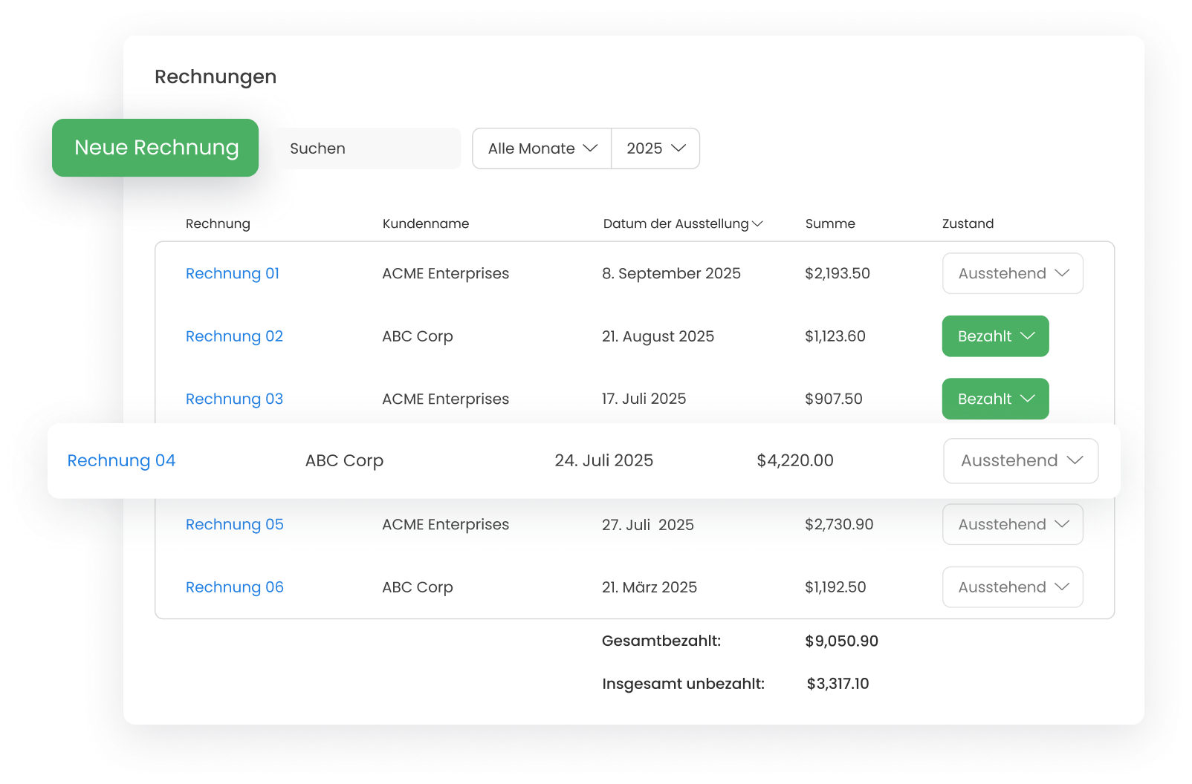The width and height of the screenshot is (1192, 784).
Task: Click the Zustand column header
Action: point(968,223)
